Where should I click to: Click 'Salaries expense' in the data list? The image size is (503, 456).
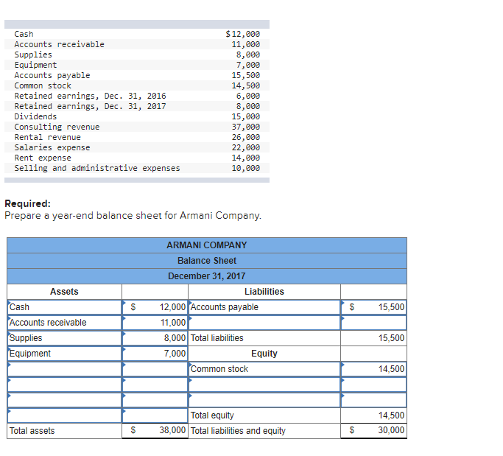coord(52,147)
